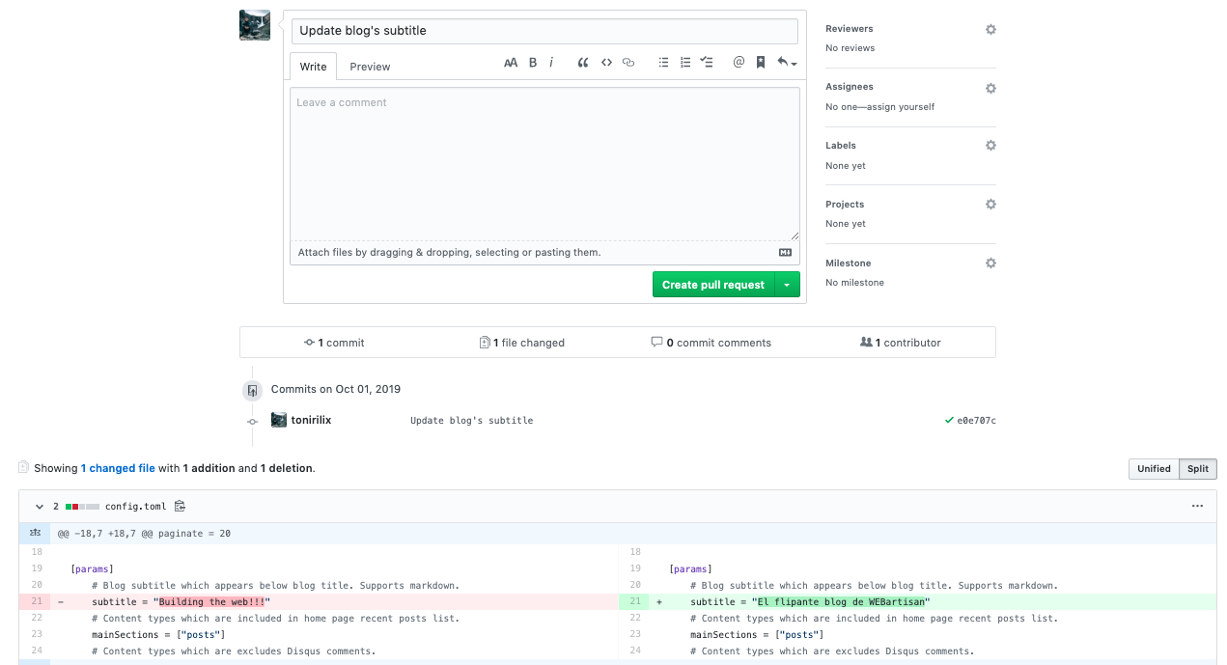The height and width of the screenshot is (665, 1227).
Task: Click the Labels heading
Action: (x=841, y=146)
